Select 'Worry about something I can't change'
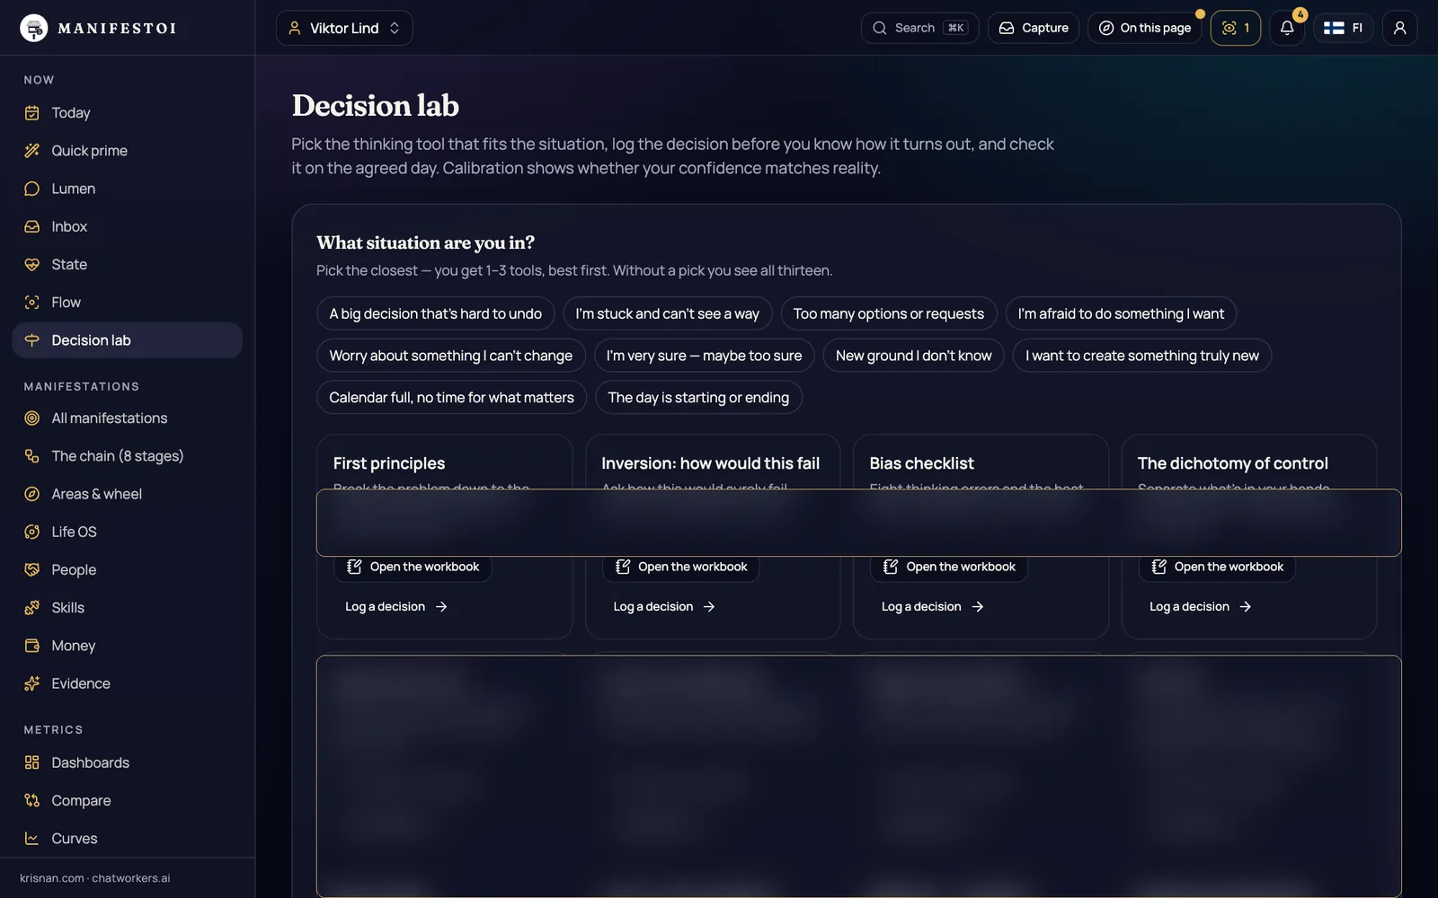 451,356
